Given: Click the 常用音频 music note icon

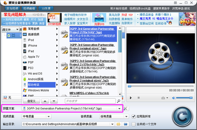Looking at the screenshot, I should [25, 29].
